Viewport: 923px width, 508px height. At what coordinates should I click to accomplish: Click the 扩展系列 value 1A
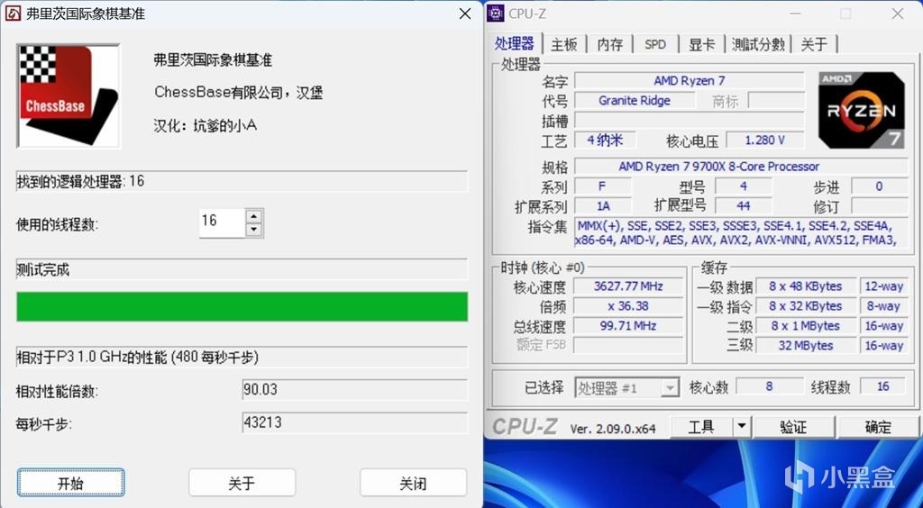(x=603, y=206)
